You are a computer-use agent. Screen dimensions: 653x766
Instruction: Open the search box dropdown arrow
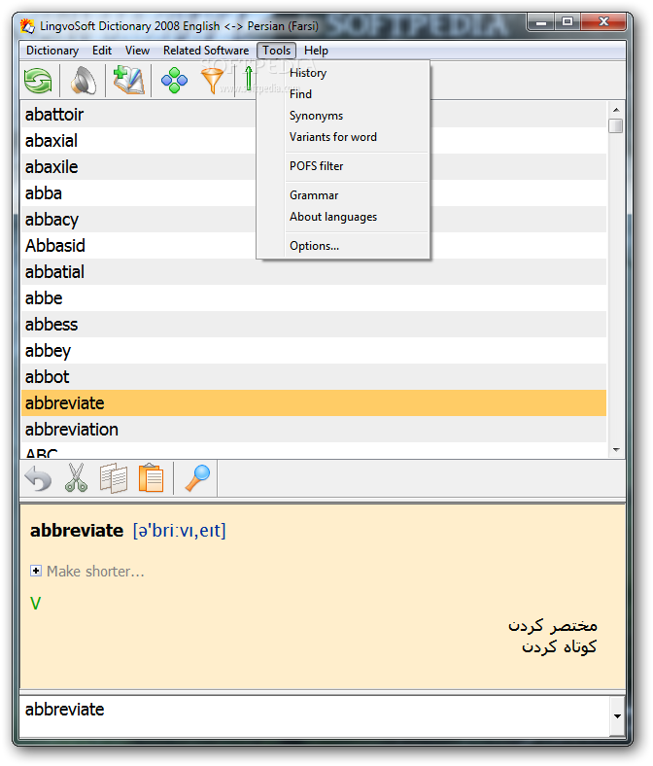(x=617, y=716)
